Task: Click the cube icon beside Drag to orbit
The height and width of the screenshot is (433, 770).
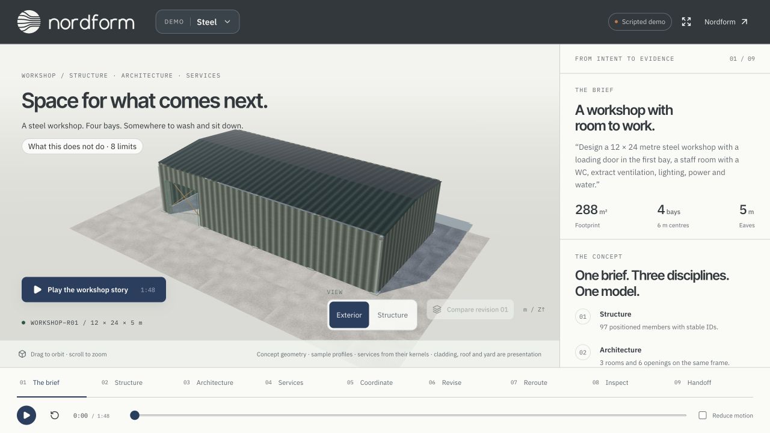Action: (22, 354)
